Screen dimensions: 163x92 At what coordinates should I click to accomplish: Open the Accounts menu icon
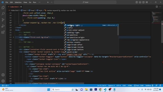(x=3, y=75)
